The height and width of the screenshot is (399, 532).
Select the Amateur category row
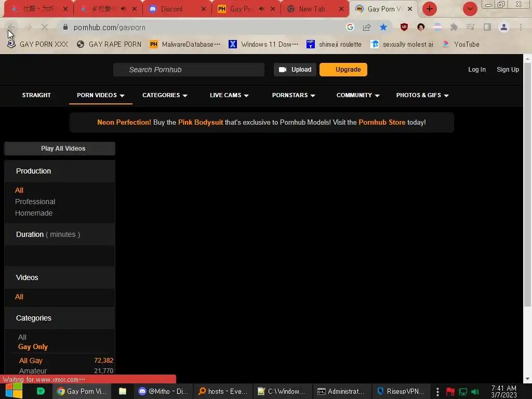(66, 371)
